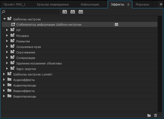Screen dimensions: 164x119
Task: Click the Видеоэффекты folder icon
Action: point(9,90)
